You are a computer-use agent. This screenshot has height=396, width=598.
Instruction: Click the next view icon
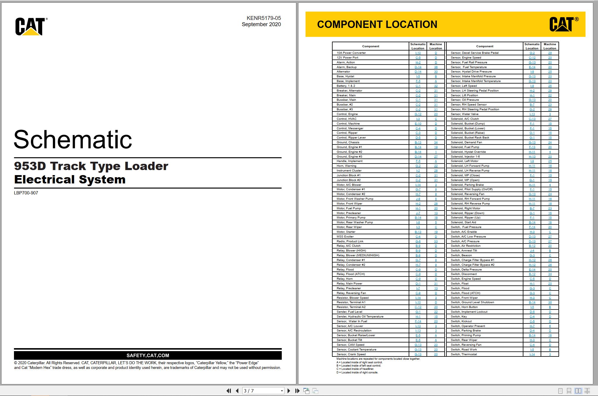[x=315, y=391]
